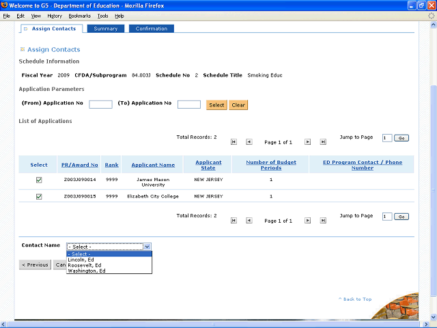Click the scroll up arrow

[434, 25]
